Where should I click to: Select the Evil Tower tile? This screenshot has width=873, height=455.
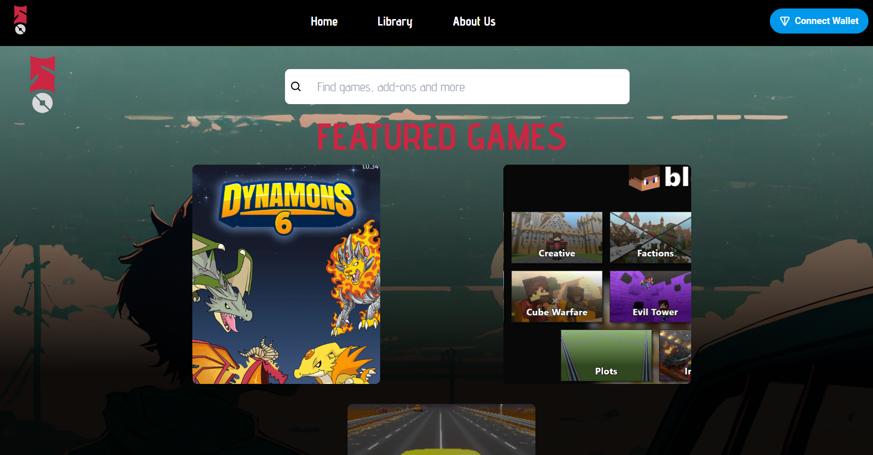pyautogui.click(x=650, y=296)
